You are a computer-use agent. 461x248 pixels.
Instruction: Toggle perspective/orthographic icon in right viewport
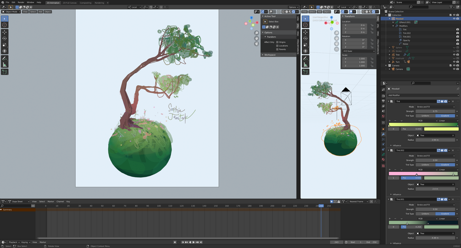[x=337, y=49]
